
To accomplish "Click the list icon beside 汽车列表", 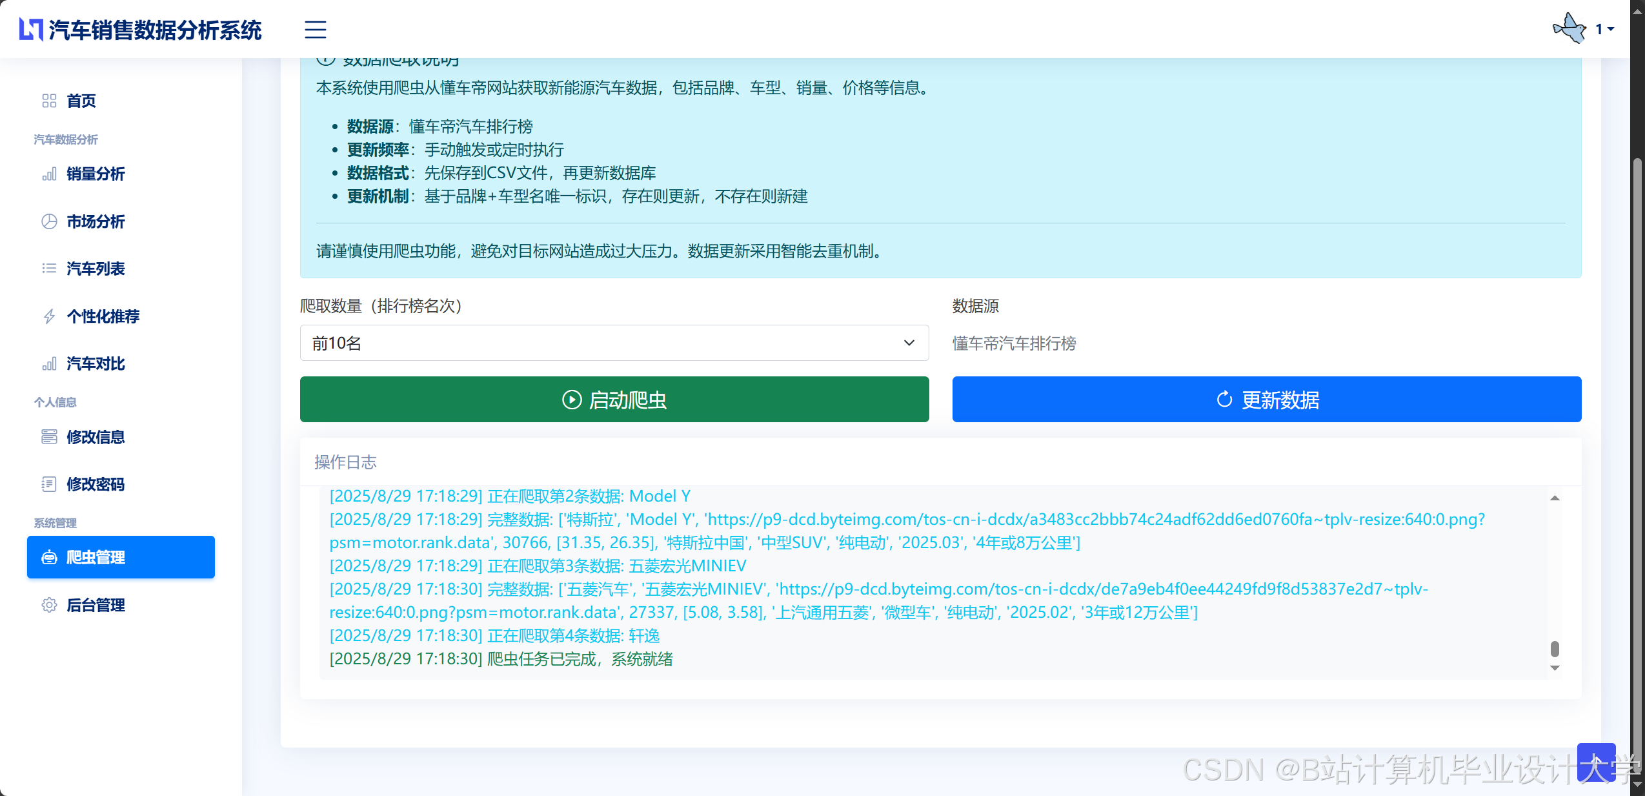I will [x=49, y=269].
